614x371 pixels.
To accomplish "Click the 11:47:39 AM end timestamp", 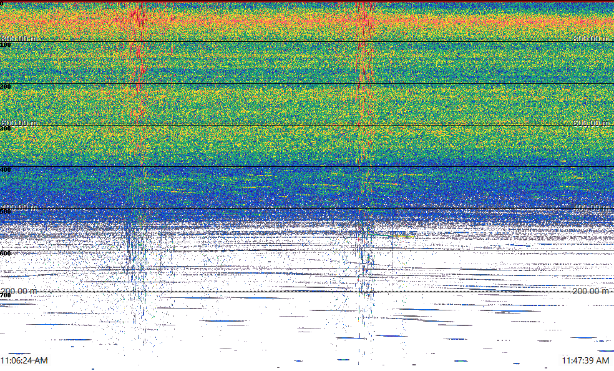I will [x=585, y=360].
